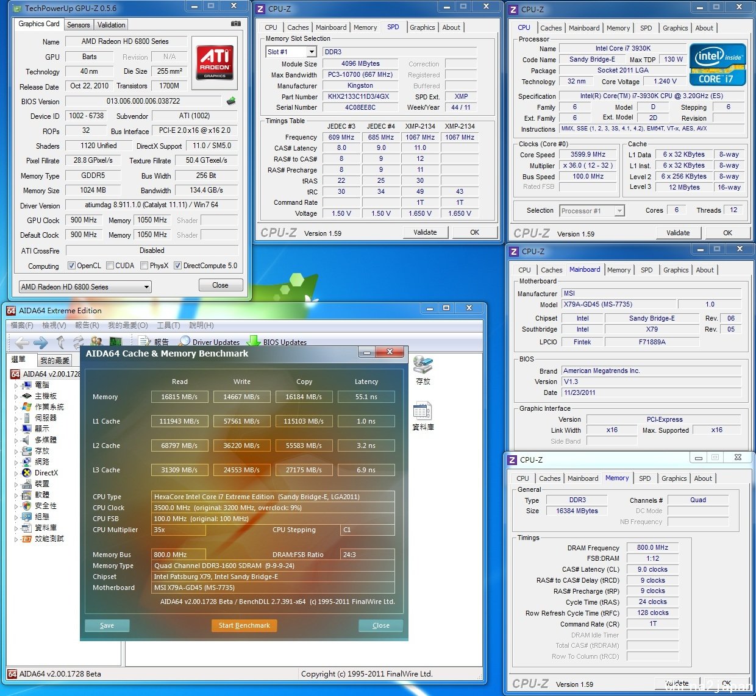Toggle the PhysX checkbox in GPU-Z
Image resolution: width=756 pixels, height=696 pixels.
[144, 266]
